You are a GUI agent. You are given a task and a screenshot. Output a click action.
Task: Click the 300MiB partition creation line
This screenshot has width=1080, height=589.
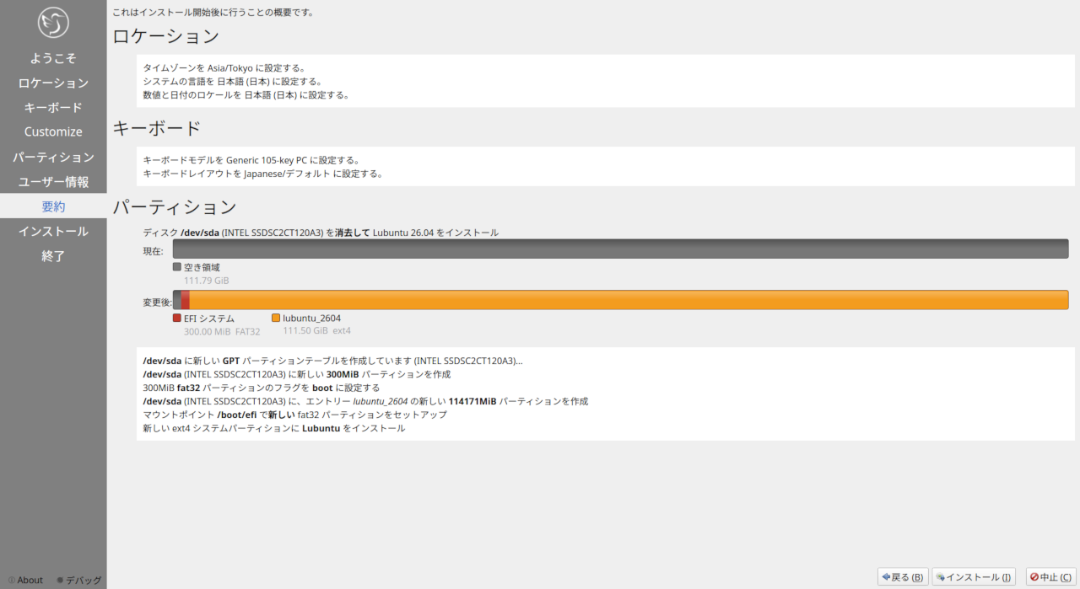[297, 374]
